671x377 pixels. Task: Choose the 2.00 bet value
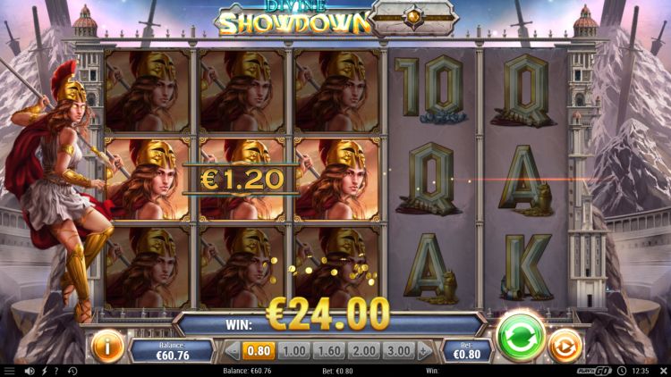tap(364, 351)
